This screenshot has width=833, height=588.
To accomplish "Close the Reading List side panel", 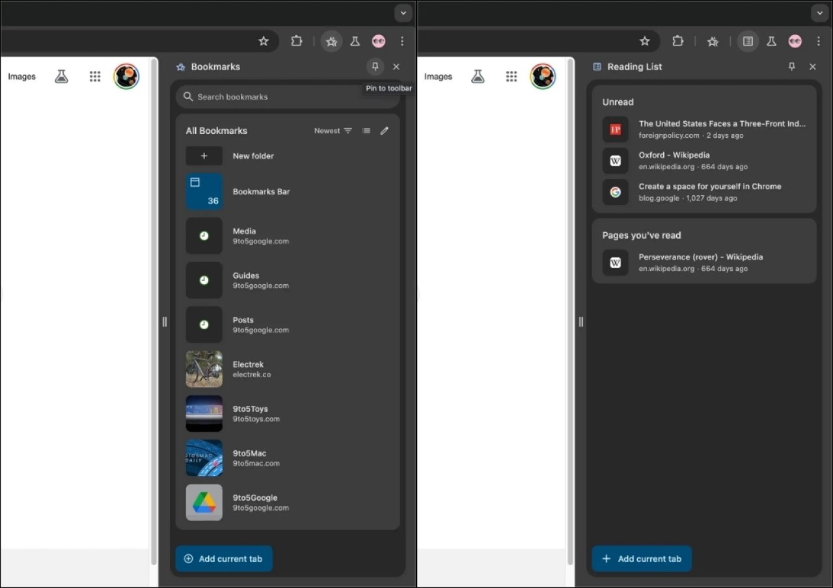I will [x=813, y=66].
